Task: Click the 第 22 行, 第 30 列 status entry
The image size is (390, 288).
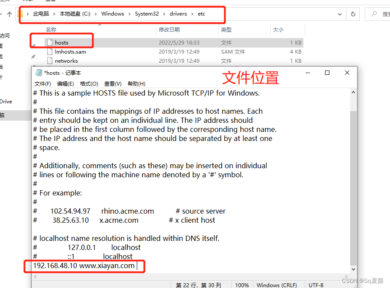Action: [199, 285]
